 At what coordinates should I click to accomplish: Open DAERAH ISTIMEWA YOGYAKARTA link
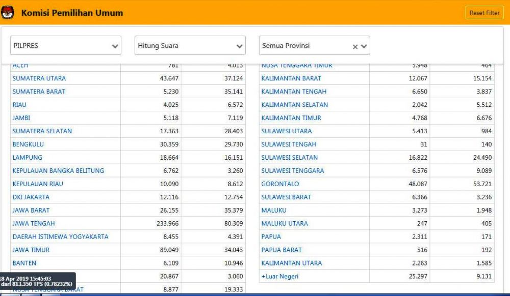click(x=60, y=237)
